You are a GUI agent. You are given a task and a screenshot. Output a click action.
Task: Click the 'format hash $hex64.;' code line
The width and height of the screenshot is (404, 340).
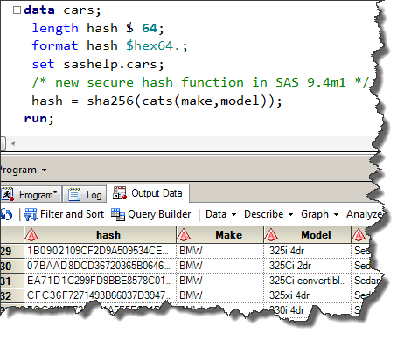click(x=109, y=46)
